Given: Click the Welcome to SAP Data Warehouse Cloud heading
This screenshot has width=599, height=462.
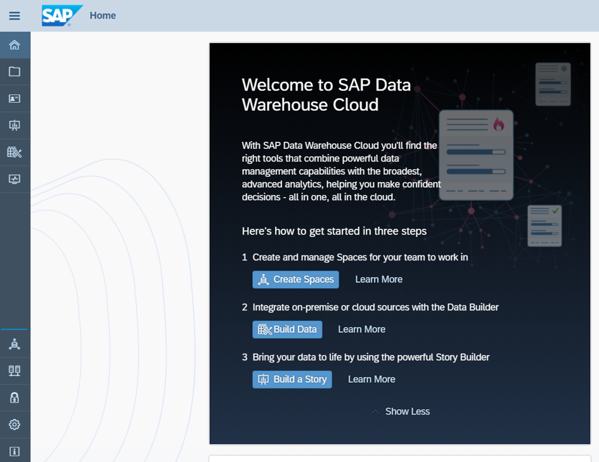Looking at the screenshot, I should click(x=326, y=94).
